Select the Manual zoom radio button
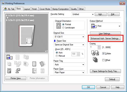Image resolution: width=127 pixels, height=92 pixels. (57, 56)
